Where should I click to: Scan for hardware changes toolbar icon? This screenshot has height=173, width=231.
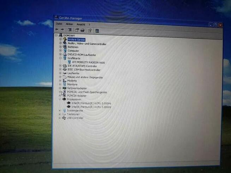click(x=97, y=31)
